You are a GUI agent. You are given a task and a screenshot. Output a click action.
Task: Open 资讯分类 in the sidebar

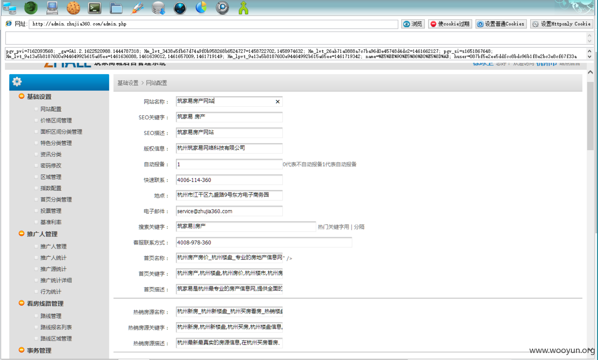51,154
